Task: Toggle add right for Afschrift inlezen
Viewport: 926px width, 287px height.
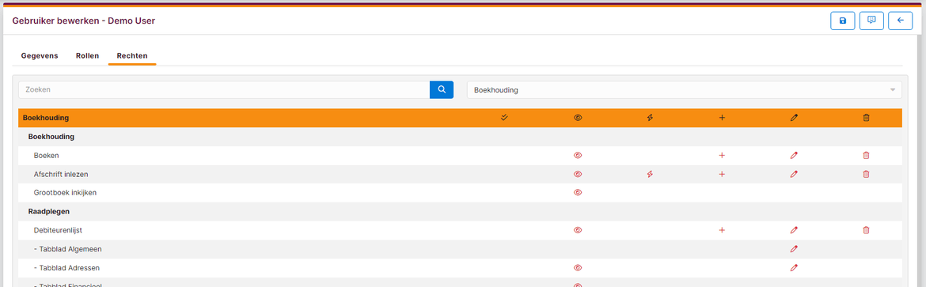Action: (722, 174)
